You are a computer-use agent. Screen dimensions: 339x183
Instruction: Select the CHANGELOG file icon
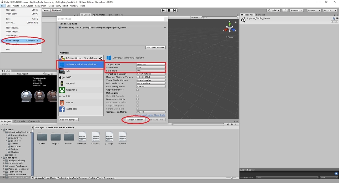coord(82,137)
